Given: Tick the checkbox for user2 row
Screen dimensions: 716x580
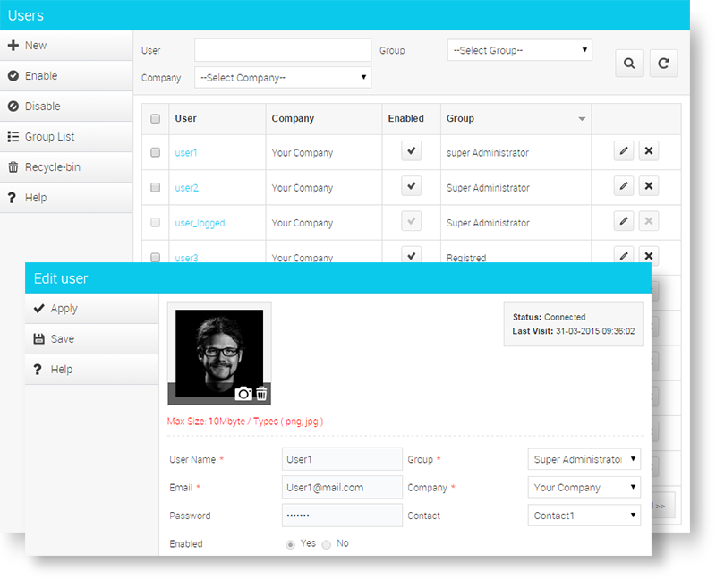Looking at the screenshot, I should pos(156,188).
